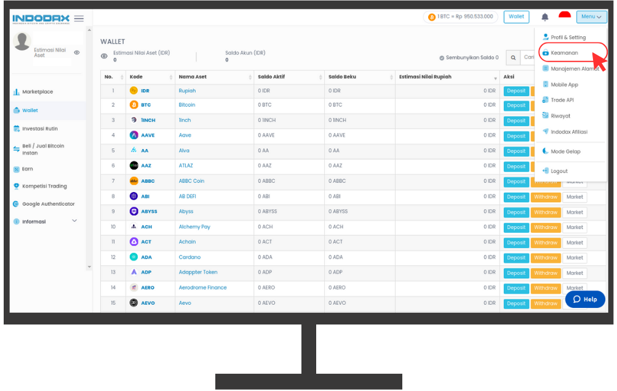The image size is (617, 391).
Task: Open Profil & Setting menu item
Action: pos(564,38)
